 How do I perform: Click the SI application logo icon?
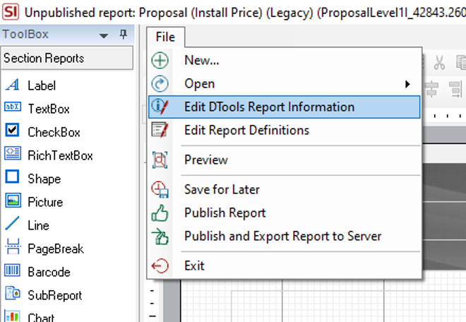(x=11, y=11)
